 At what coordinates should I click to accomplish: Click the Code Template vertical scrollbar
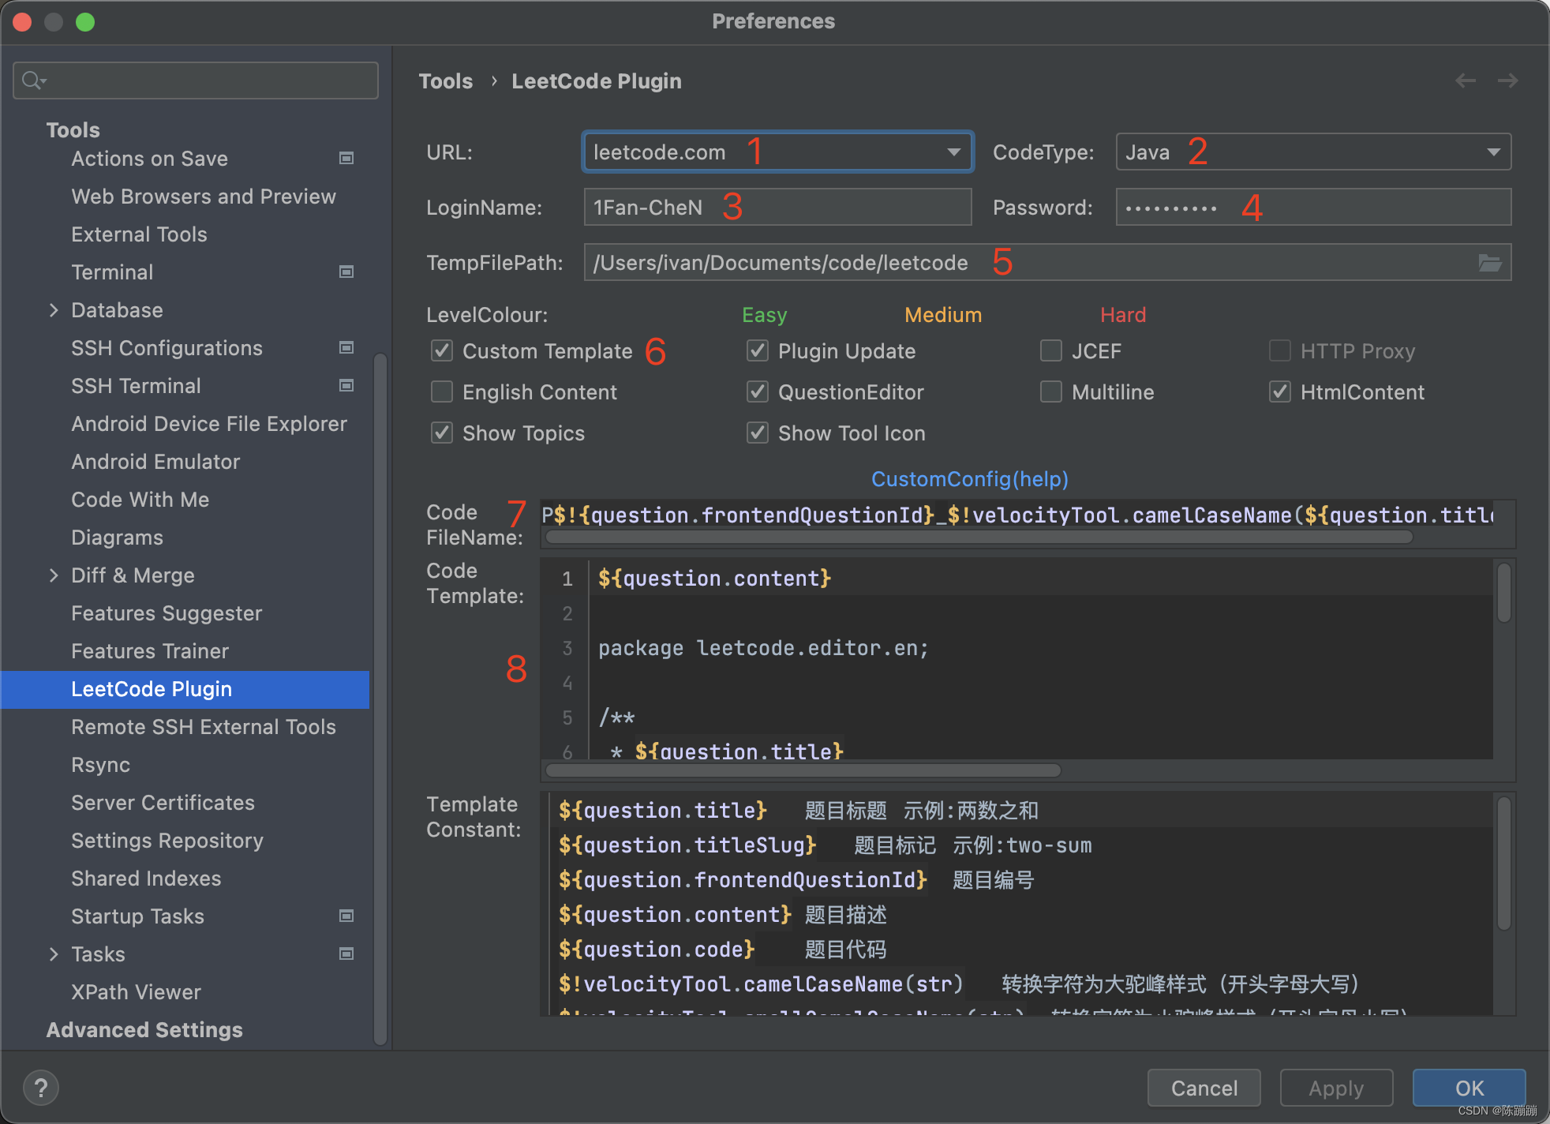point(1503,592)
